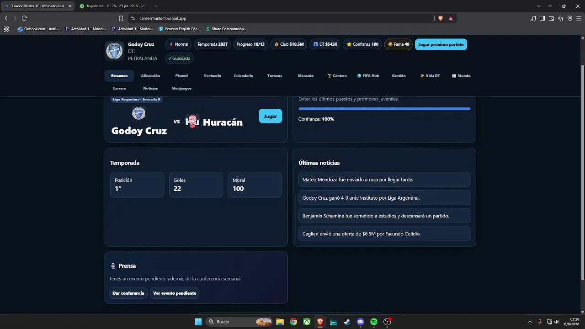Open news about Cagliari offer for Colidio

[x=384, y=233]
